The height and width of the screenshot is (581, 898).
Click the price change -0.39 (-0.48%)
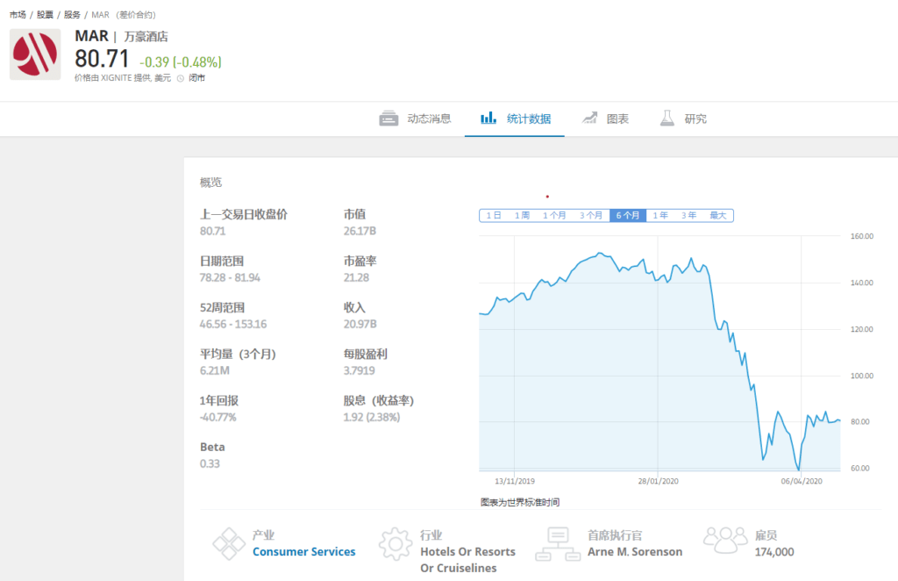point(181,62)
